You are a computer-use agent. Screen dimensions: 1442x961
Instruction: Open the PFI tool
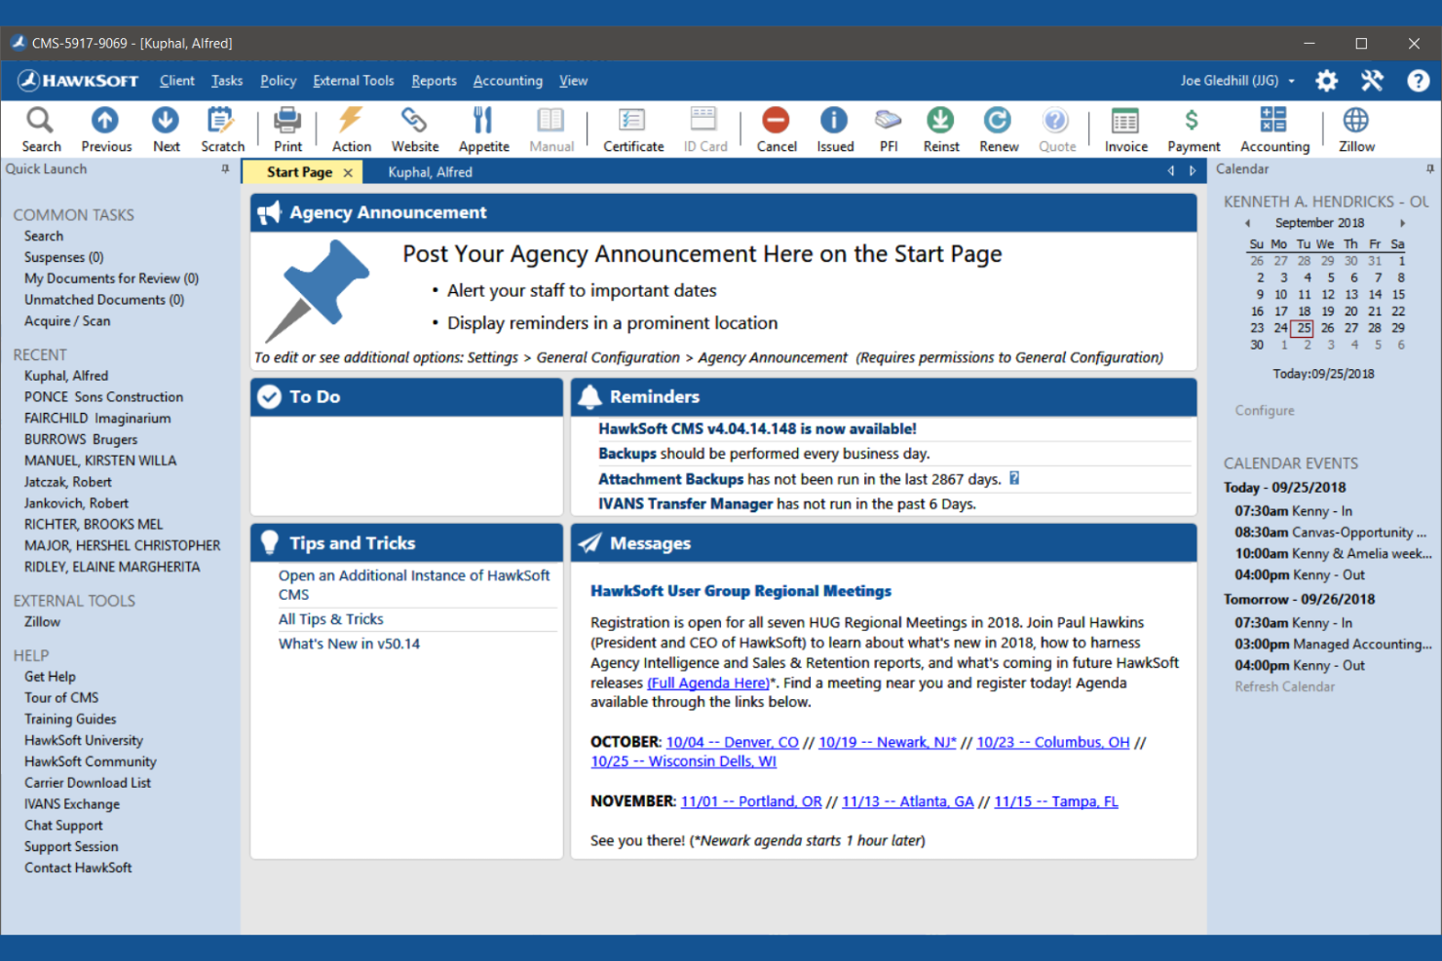[889, 129]
